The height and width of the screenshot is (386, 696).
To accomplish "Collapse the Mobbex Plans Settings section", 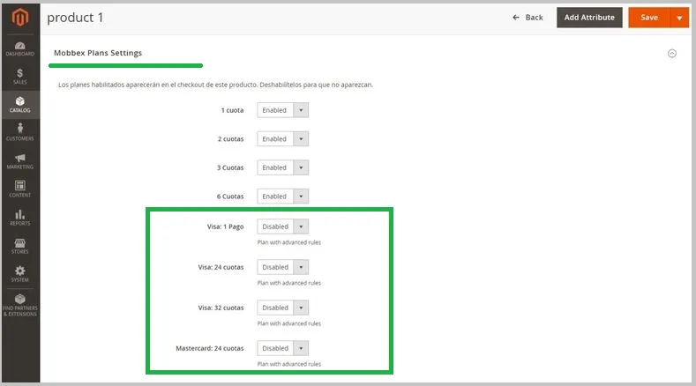I will click(672, 53).
